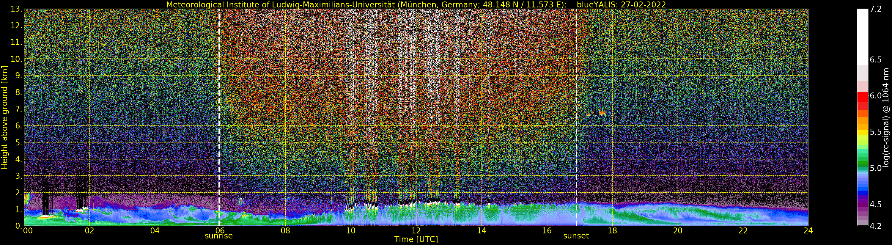Select the "sunset" label below the time axis
This screenshot has width=892, height=245.
click(576, 236)
